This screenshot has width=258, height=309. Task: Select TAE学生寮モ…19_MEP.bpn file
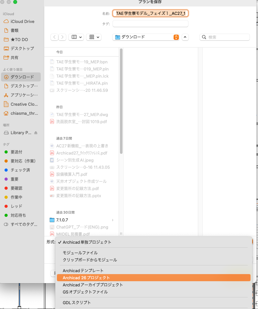pyautogui.click(x=82, y=62)
